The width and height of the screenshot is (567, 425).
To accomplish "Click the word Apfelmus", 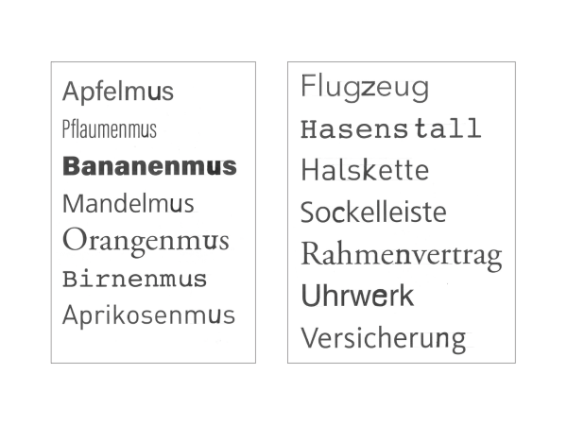I will 118,92.
